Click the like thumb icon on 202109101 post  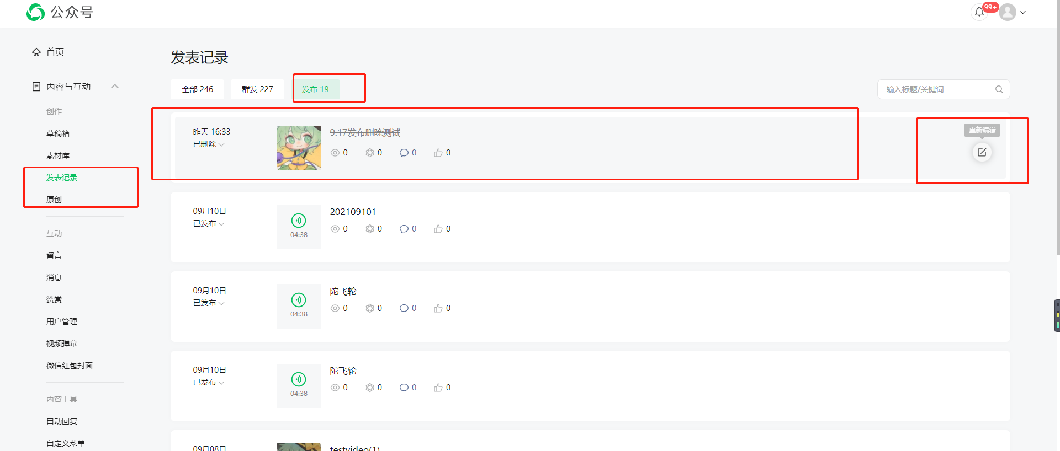click(x=438, y=229)
